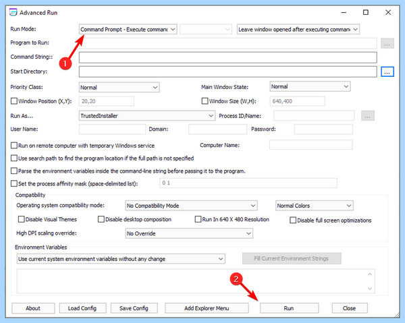Click Fill Current Environment Strings button

pos(292,258)
